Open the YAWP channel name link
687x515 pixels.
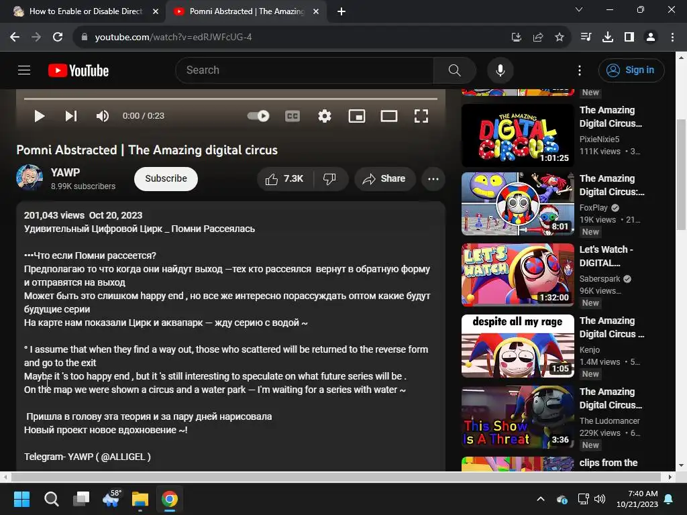coord(65,172)
